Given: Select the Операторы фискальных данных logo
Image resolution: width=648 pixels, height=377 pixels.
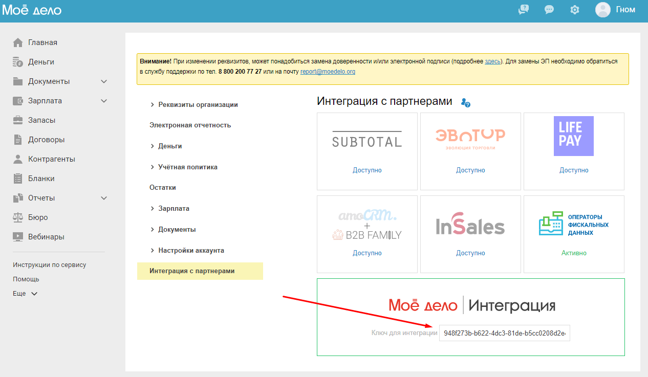Looking at the screenshot, I should [574, 225].
